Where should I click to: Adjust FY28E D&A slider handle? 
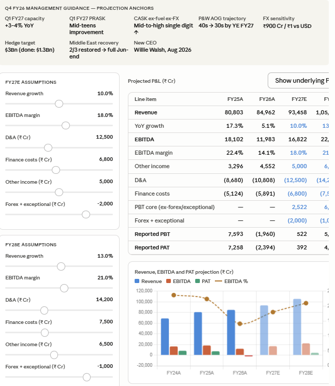[x=44, y=310]
